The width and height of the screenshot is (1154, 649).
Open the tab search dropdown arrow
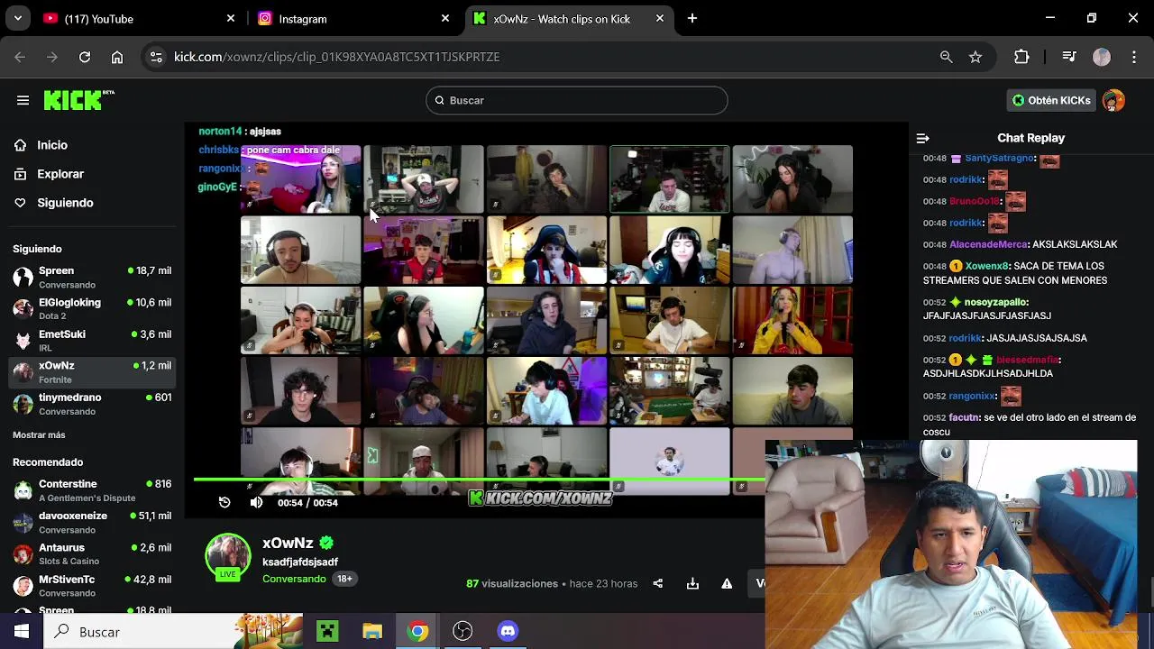point(18,18)
